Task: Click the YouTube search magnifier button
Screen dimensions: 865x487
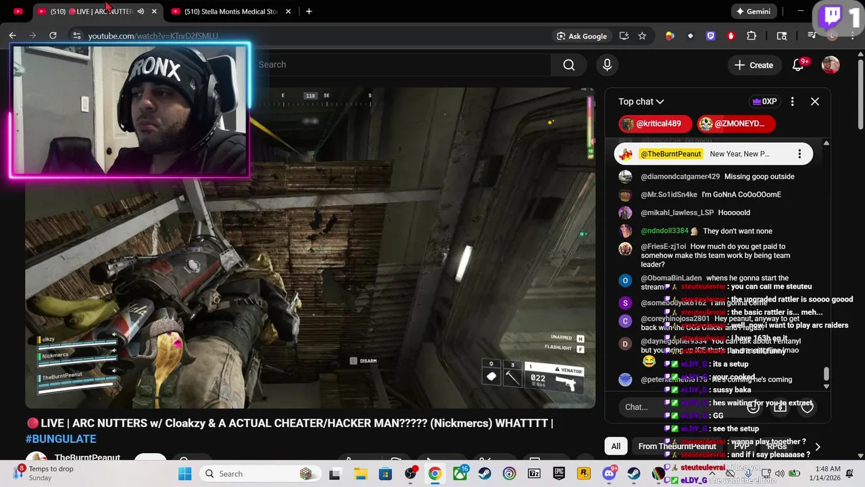Action: click(569, 65)
